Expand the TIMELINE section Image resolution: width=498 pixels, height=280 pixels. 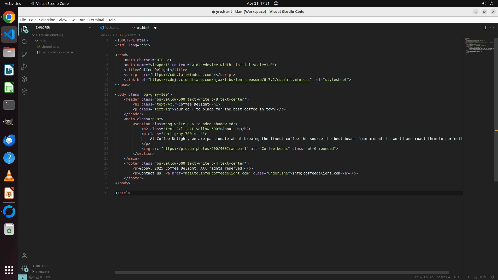pyautogui.click(x=42, y=272)
